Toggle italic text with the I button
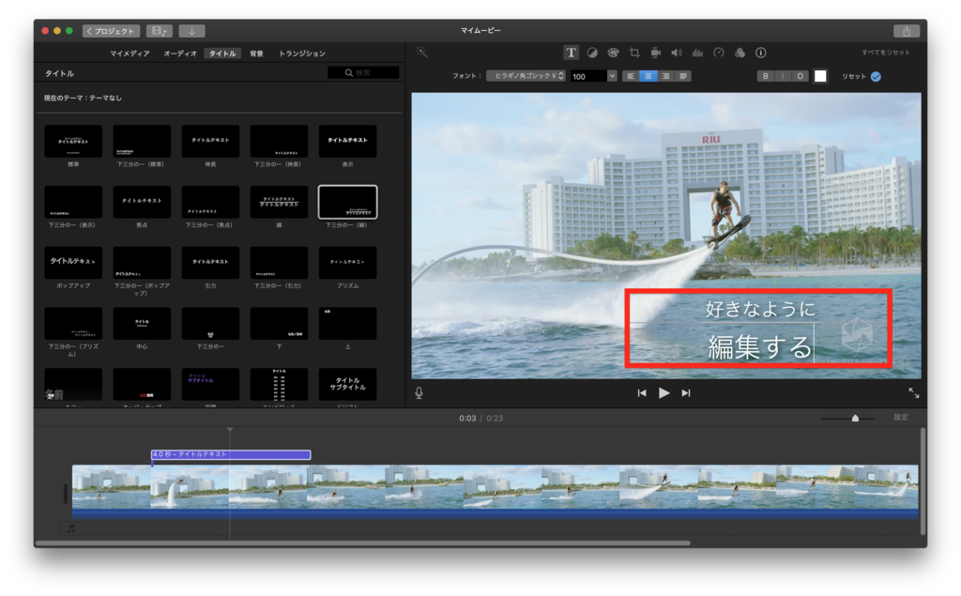This screenshot has height=596, width=961. coord(783,76)
